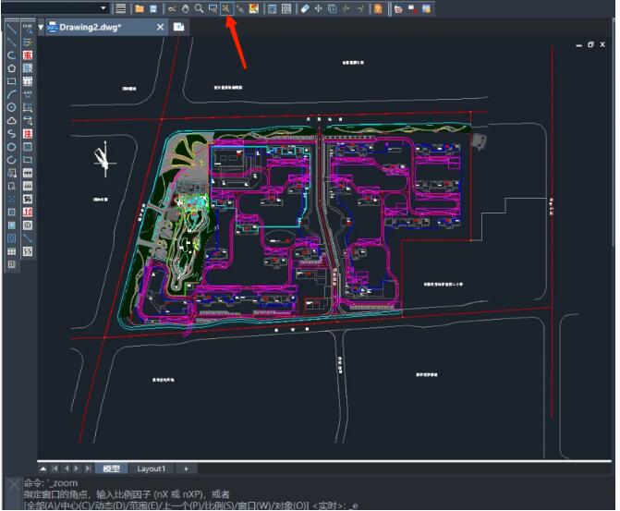The height and width of the screenshot is (511, 620).
Task: Close the Drawing2.dwg tab
Action: tap(160, 28)
